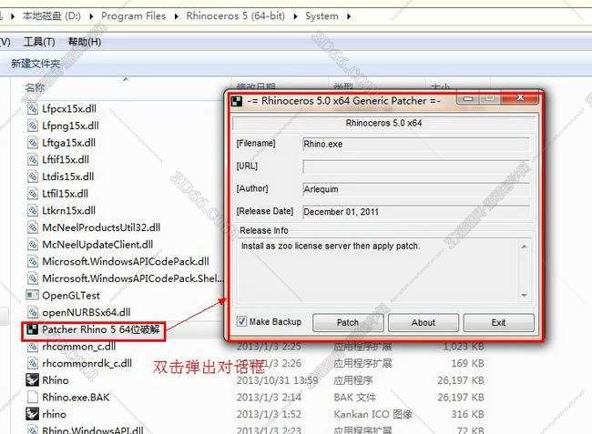The height and width of the screenshot is (434, 592).
Task: Expand the Rhinoceros 5 (64-bit) breadcrumb arrow
Action: [x=295, y=16]
